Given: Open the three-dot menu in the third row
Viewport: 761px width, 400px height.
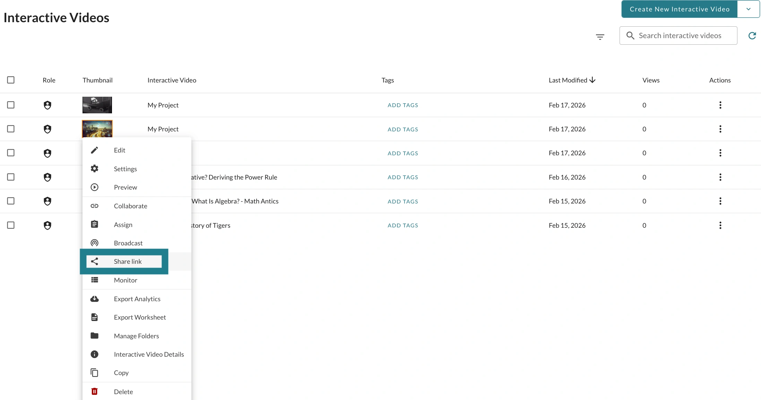Looking at the screenshot, I should pos(720,153).
